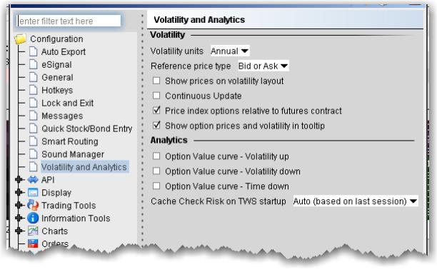Viewport: 437px width, 272px height.
Task: Toggle the Continuous Update checkbox
Action: (156, 96)
